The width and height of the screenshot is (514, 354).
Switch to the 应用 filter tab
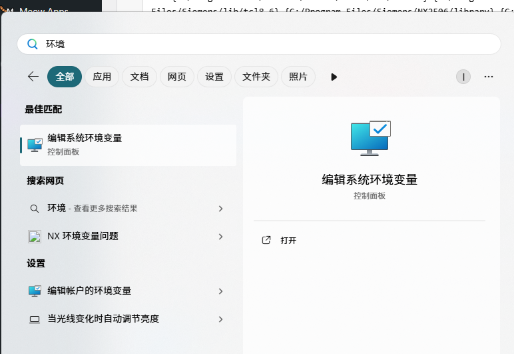click(x=102, y=77)
